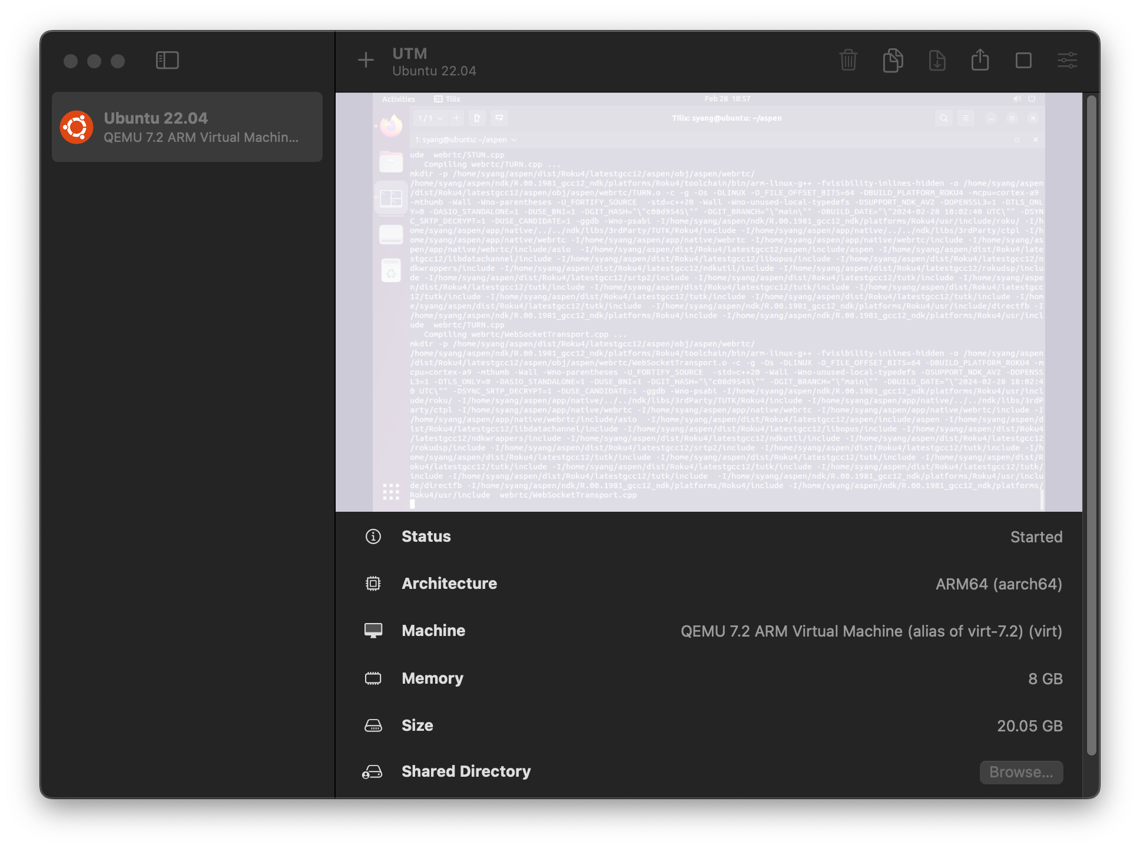Create a new virtual machine with the plus icon
This screenshot has height=848, width=1140.
pyautogui.click(x=366, y=60)
